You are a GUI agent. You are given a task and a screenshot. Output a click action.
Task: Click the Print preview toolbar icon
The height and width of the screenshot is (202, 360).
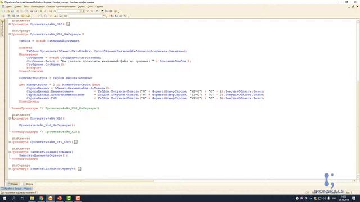[x=36, y=11]
